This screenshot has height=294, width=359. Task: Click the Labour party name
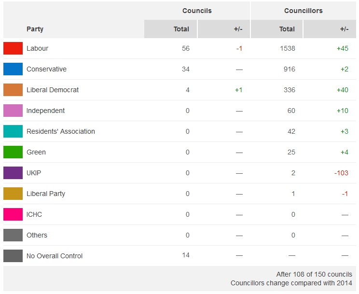pos(37,48)
